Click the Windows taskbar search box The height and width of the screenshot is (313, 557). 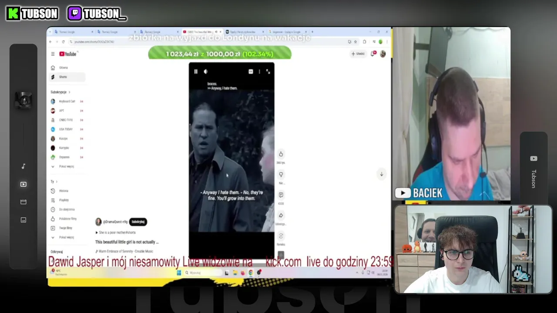pyautogui.click(x=203, y=273)
